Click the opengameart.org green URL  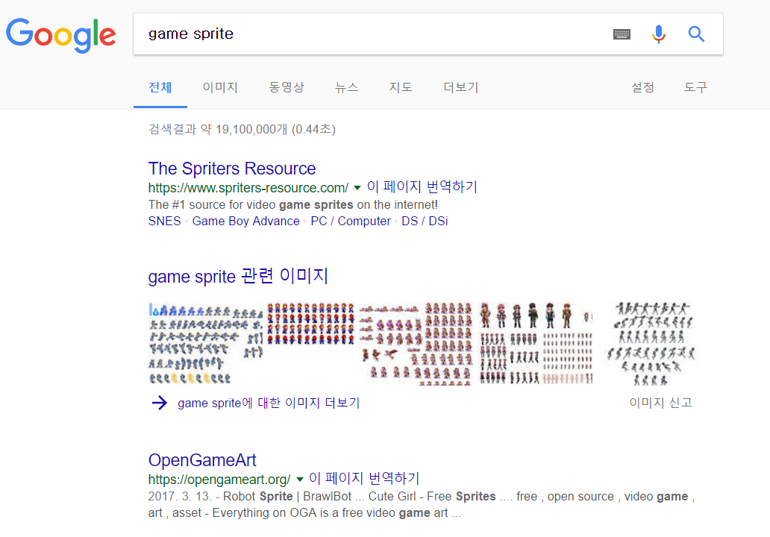pyautogui.click(x=219, y=480)
